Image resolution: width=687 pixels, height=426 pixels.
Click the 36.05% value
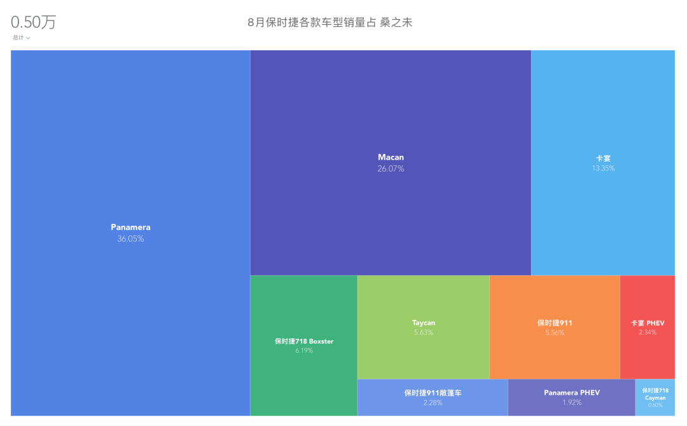coord(130,238)
